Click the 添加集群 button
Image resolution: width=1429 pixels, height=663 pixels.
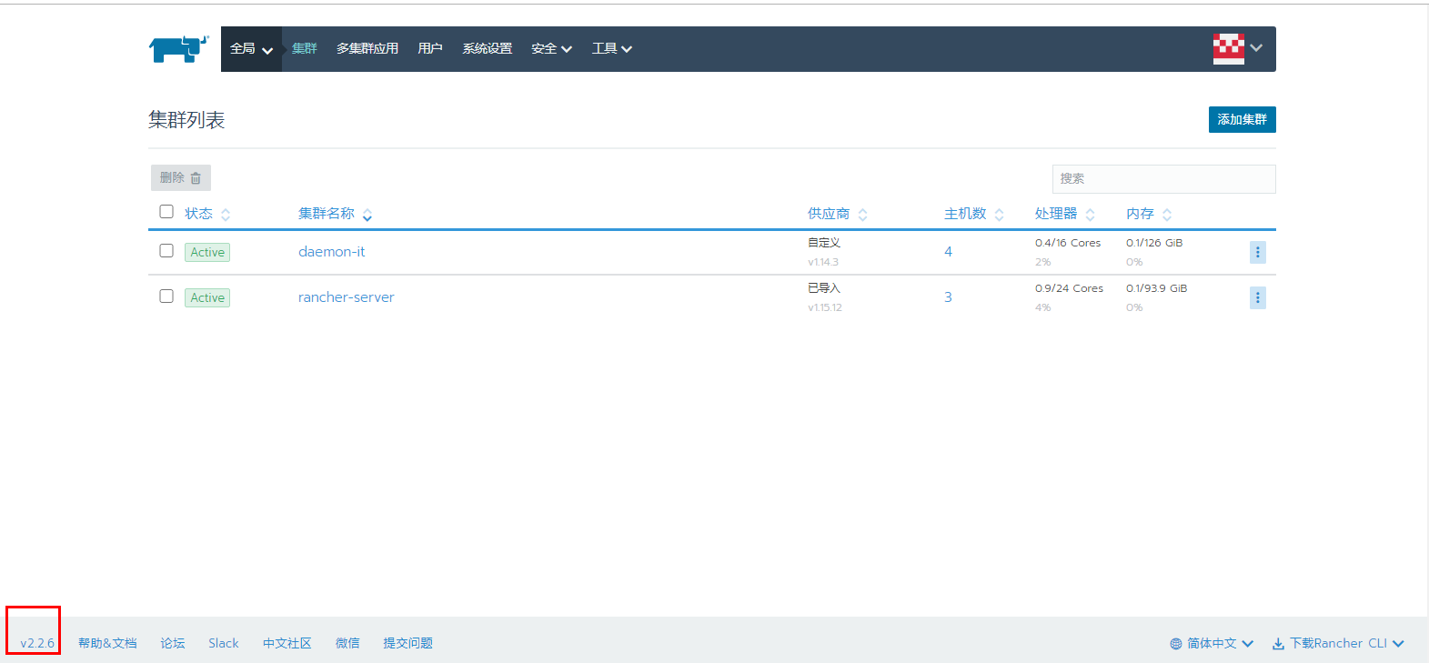click(x=1243, y=119)
